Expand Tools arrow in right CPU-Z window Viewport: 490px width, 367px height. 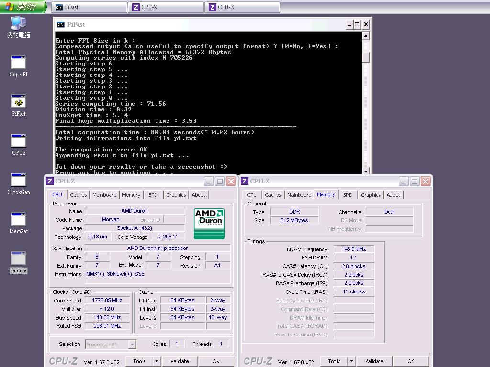pos(351,361)
